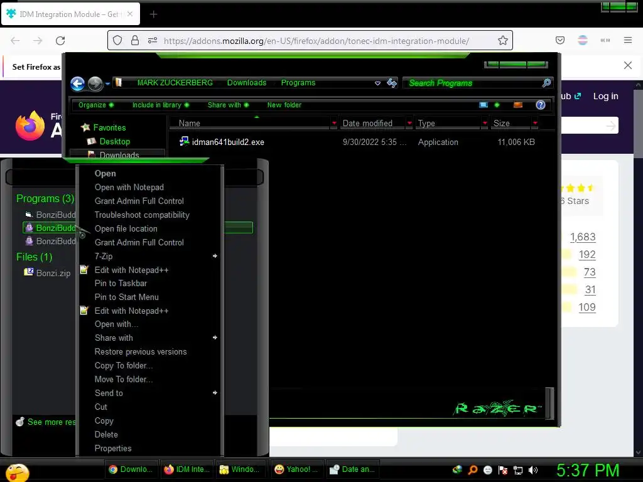Choose Open with... entry
This screenshot has height=482, width=643.
coord(149,324)
